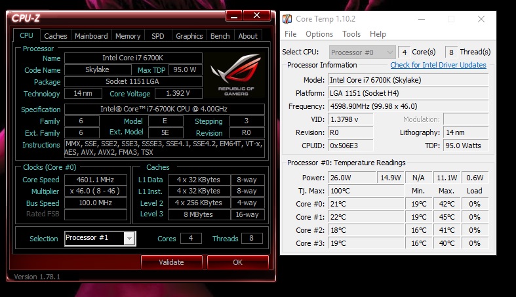Click the Lithography value '14 nm' in Core Temp

466,132
